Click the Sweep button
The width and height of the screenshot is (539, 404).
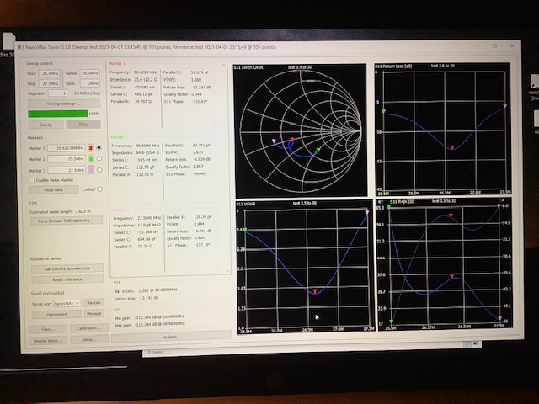point(45,125)
